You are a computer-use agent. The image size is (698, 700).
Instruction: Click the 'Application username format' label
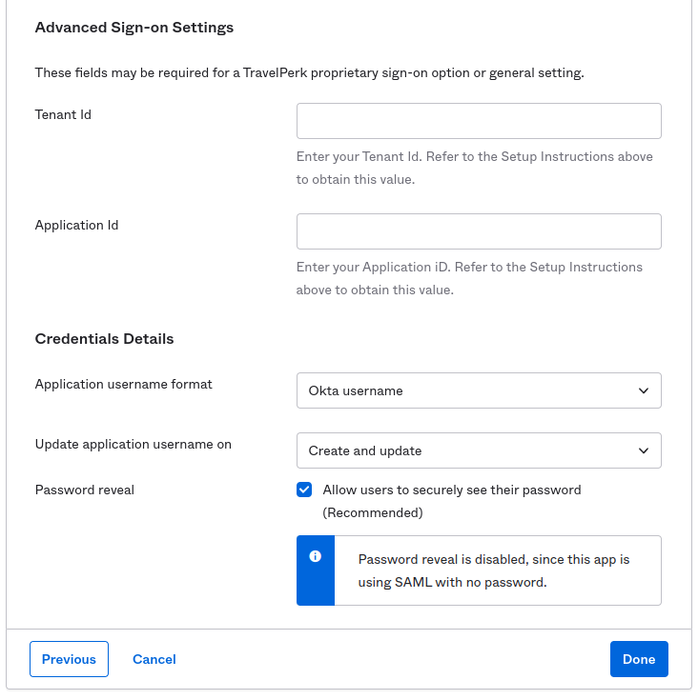[124, 385]
